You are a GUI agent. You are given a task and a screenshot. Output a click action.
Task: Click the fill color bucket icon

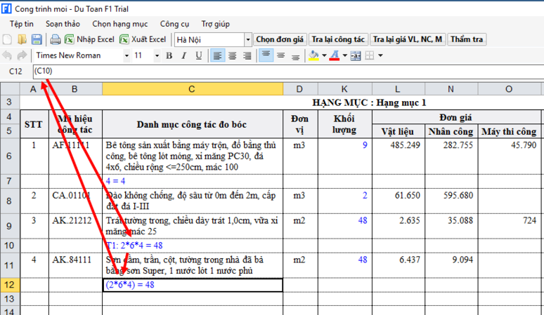(313, 55)
